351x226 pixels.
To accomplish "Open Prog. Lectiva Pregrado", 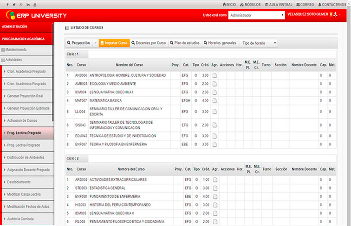I will pyautogui.click(x=28, y=133).
